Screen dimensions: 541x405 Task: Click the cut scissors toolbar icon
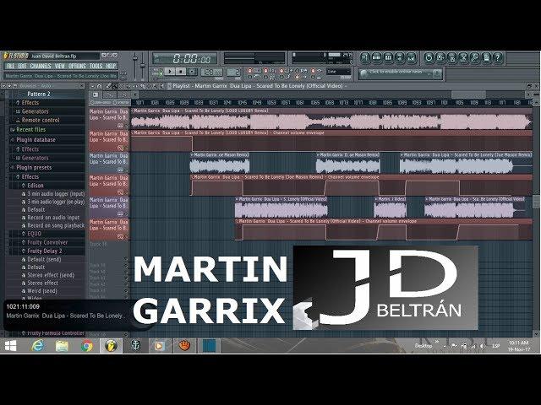463,57
